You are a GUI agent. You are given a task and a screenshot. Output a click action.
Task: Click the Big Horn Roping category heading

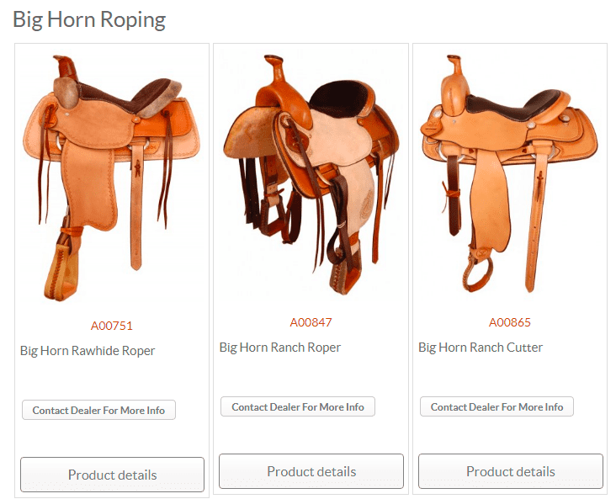[89, 19]
